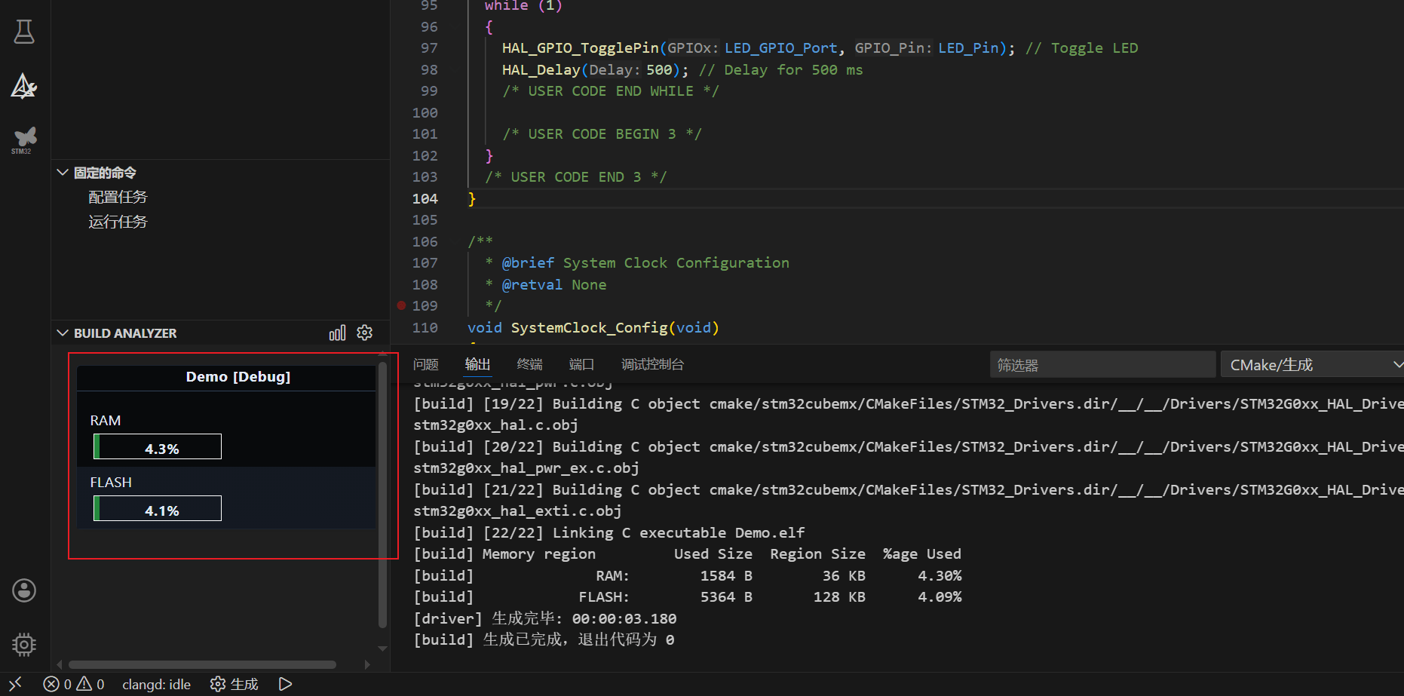The height and width of the screenshot is (696, 1404).
Task: Click the errors and warnings count
Action: tap(74, 684)
